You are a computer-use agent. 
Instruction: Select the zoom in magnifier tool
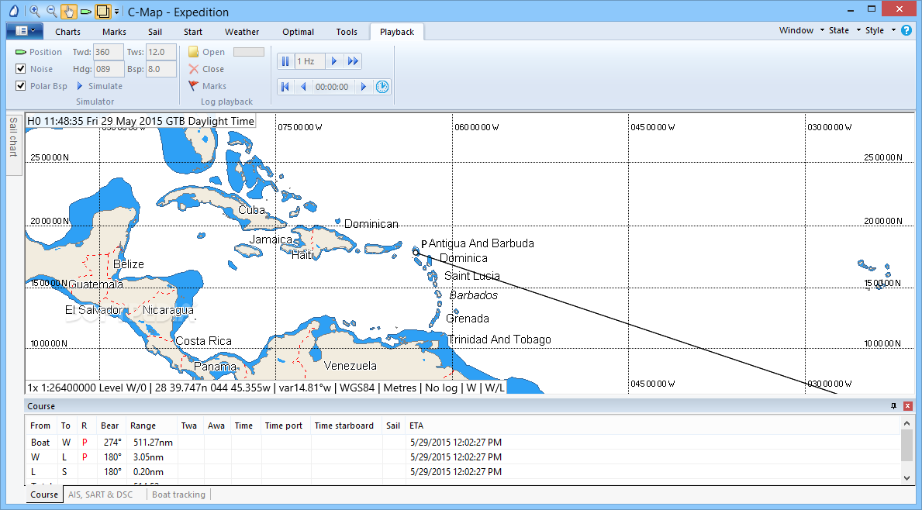click(x=35, y=11)
